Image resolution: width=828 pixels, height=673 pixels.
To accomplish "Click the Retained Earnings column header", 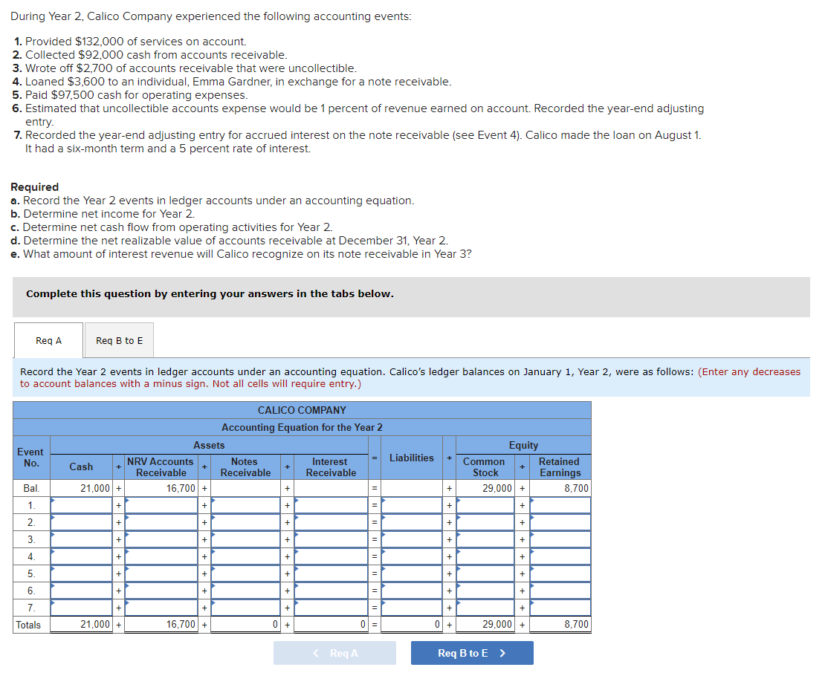I will click(x=560, y=467).
